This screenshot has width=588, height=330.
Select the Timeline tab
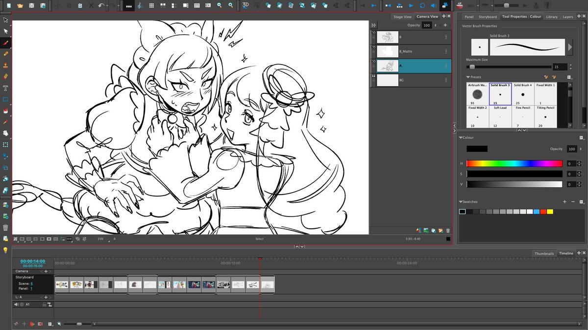(566, 253)
